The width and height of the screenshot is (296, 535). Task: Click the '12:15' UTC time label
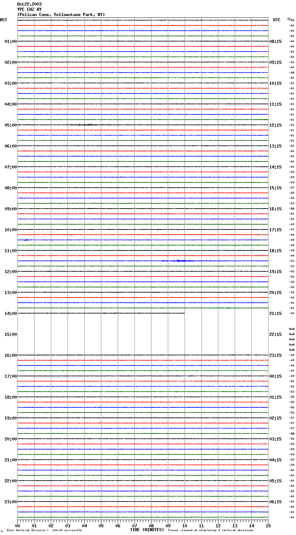click(275, 125)
